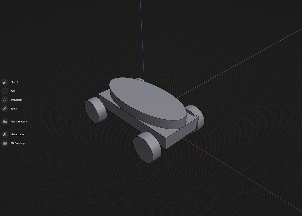This screenshot has height=216, width=302.
Task: Open Measurements from the sidebar
Action: pos(19,121)
